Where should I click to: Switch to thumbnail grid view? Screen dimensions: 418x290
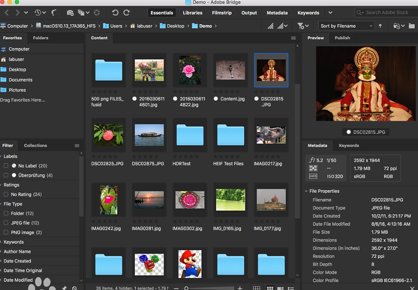(270, 288)
